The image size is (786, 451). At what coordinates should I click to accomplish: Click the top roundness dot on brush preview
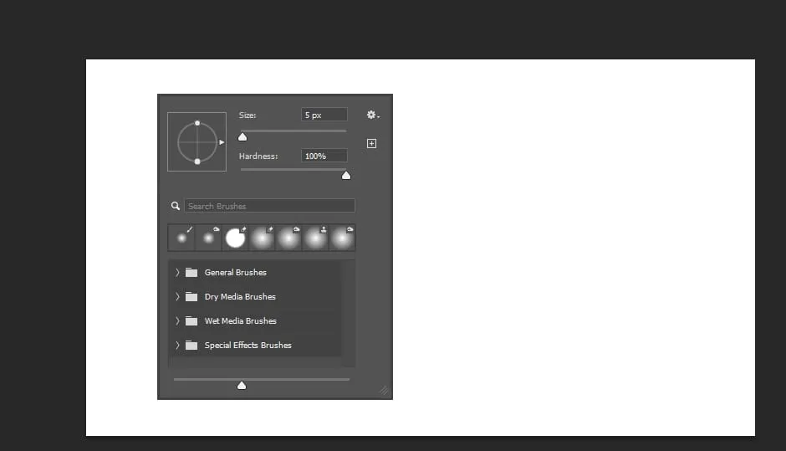click(x=197, y=123)
